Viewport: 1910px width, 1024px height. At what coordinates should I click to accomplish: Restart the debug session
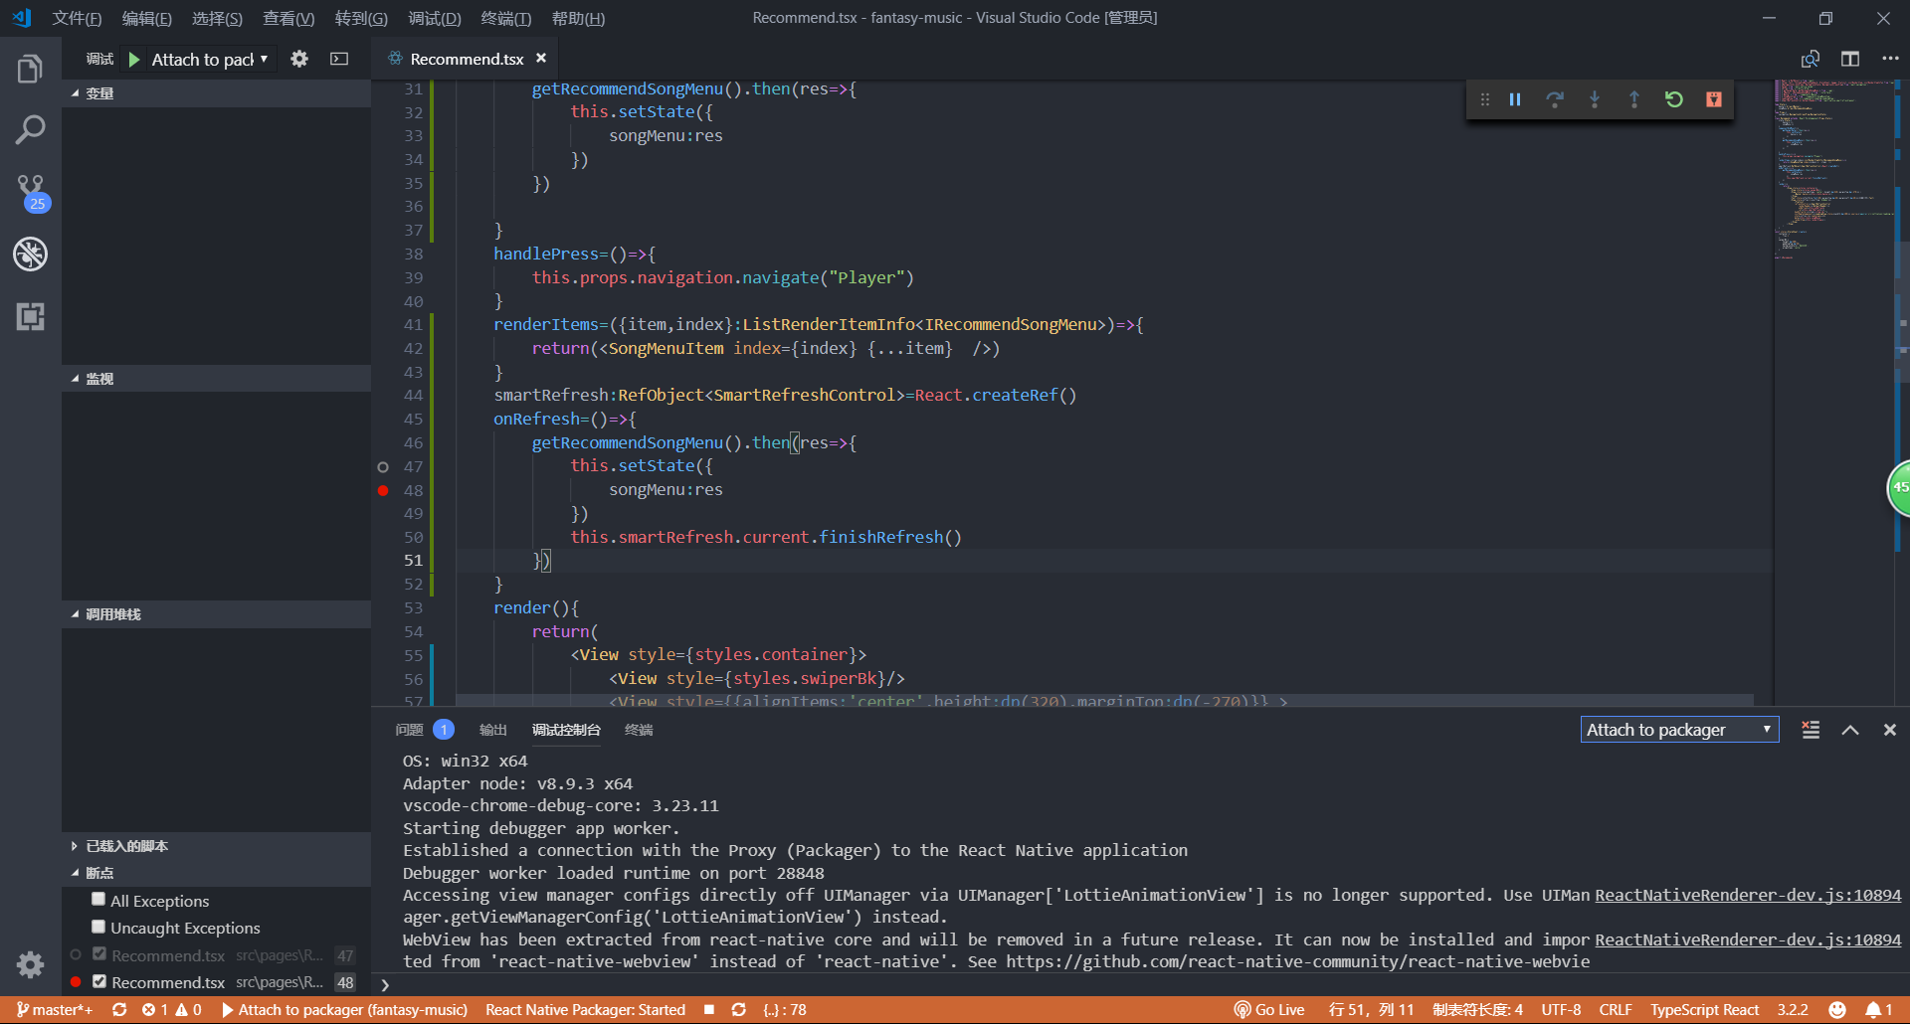(1675, 98)
